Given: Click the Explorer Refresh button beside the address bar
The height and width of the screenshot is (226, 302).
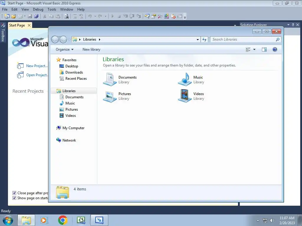Looking at the screenshot, I should tap(204, 39).
